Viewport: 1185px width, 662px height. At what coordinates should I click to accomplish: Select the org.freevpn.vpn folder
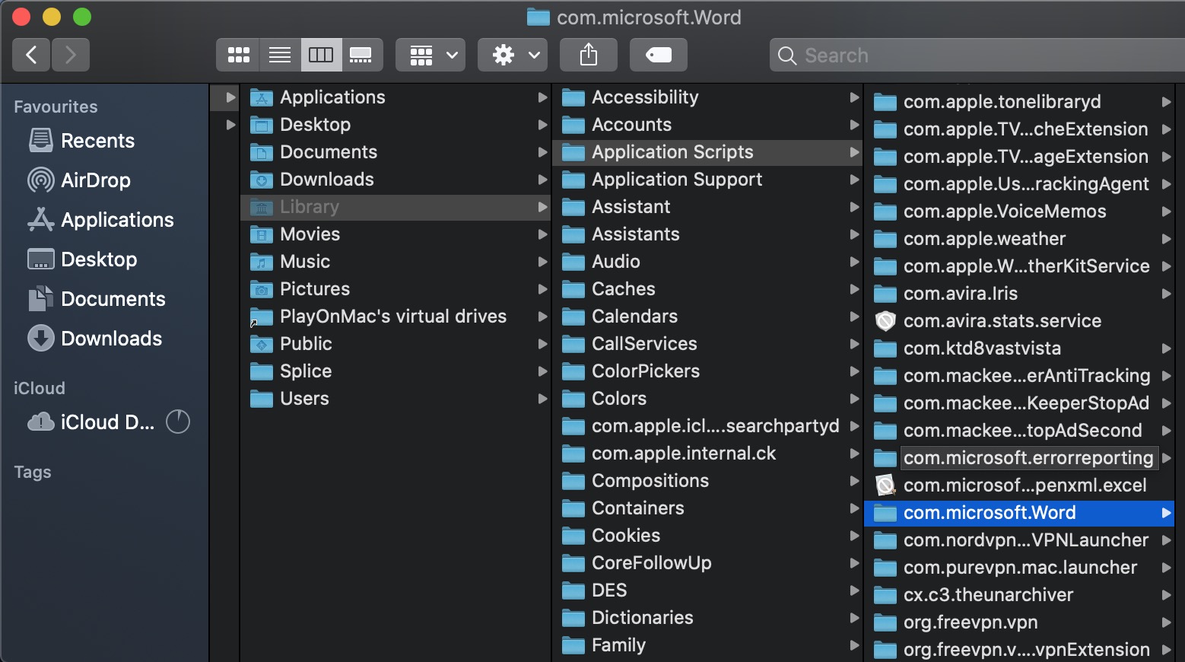[x=1019, y=622]
